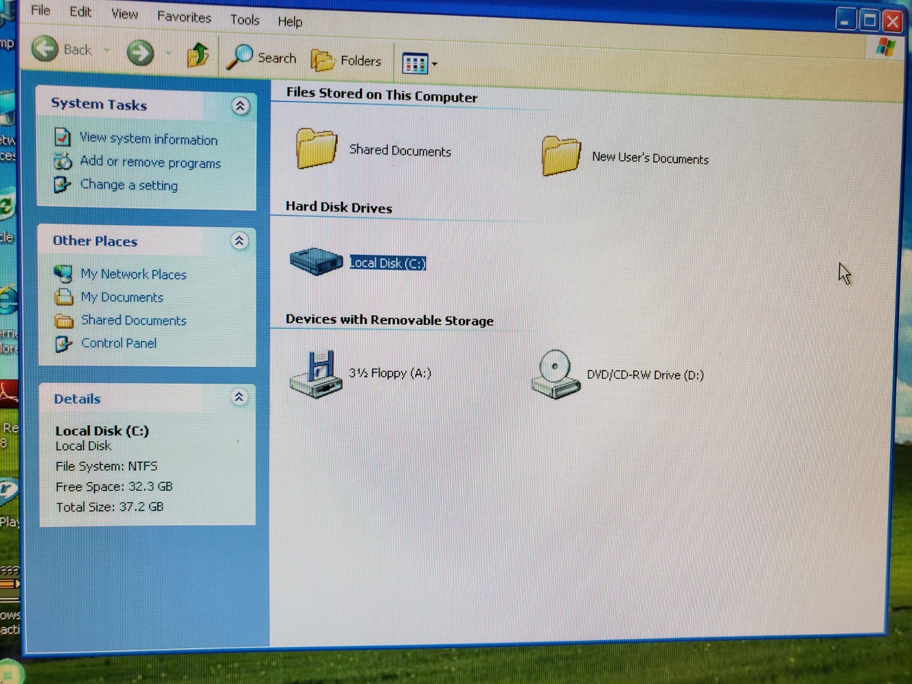Open Control Panel link
This screenshot has width=912, height=684.
click(x=119, y=343)
